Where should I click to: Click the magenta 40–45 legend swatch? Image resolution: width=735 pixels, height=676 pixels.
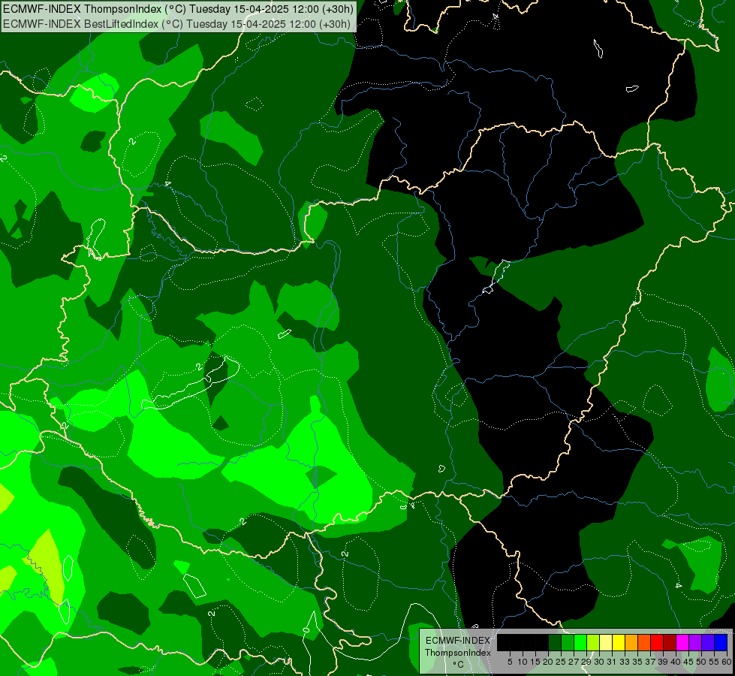point(682,642)
